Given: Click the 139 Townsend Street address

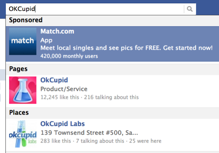Looking at the screenshot, I should (x=89, y=132).
